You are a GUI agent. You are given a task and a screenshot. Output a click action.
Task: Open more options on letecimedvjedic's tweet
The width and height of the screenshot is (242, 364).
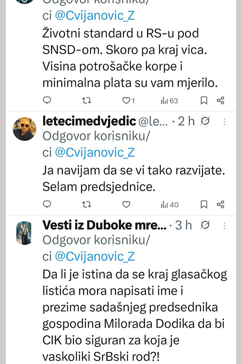(225, 121)
